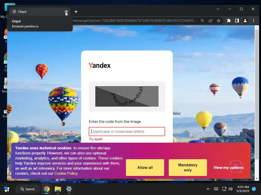Click the captcha image yourself medical
Screen dimensions: 261x195
pyautogui.click(x=127, y=96)
